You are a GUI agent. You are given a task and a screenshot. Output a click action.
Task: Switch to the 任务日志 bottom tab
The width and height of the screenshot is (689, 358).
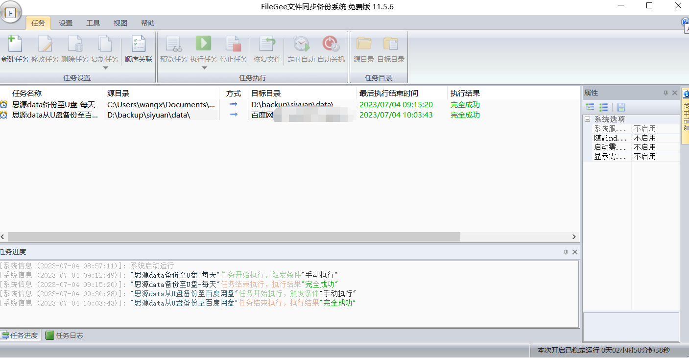tap(64, 335)
